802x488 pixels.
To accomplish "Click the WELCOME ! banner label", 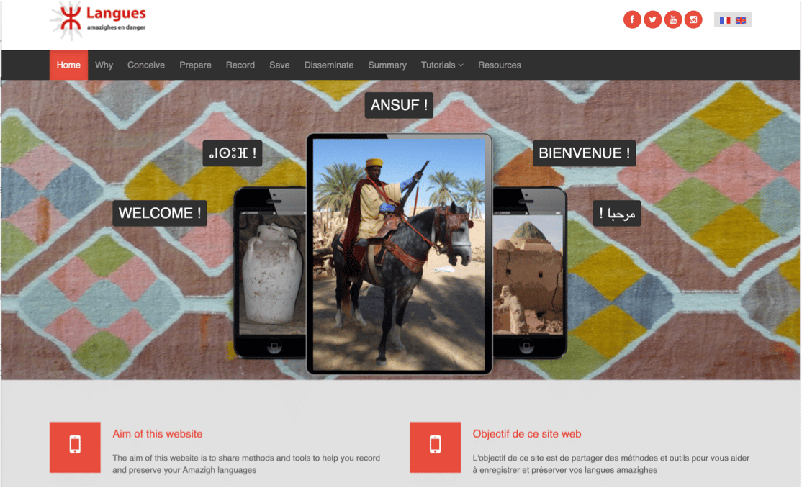I will coord(160,213).
